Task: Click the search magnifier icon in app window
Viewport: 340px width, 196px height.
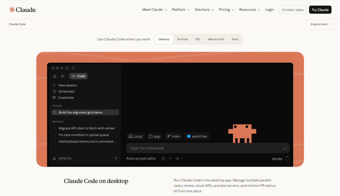Action: [x=73, y=68]
